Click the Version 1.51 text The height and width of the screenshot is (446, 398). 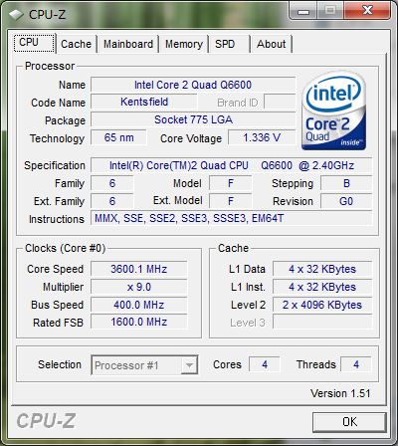point(340,393)
